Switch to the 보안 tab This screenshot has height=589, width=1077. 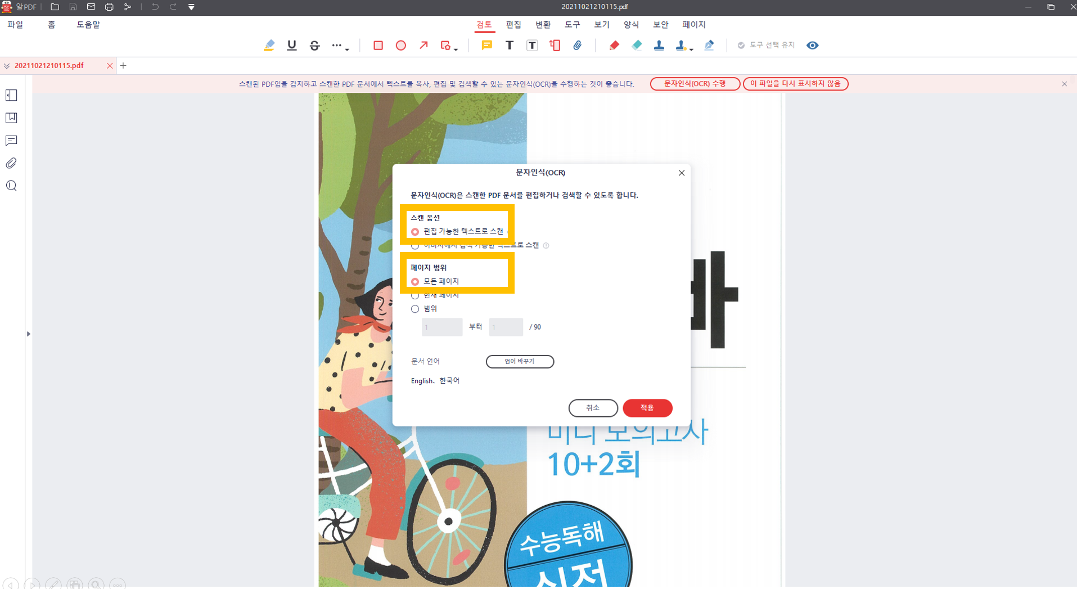[661, 25]
